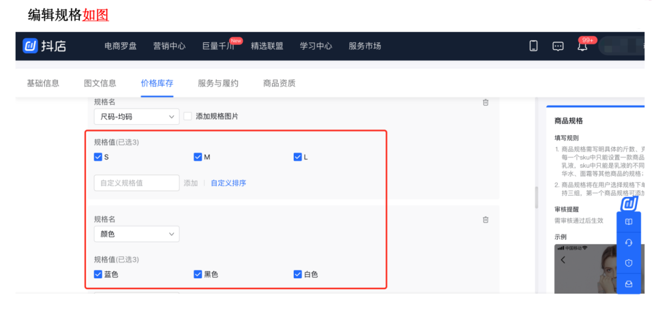Delete the 尺码-均码 spec with trash icon
Image resolution: width=654 pixels, height=317 pixels.
tap(486, 103)
